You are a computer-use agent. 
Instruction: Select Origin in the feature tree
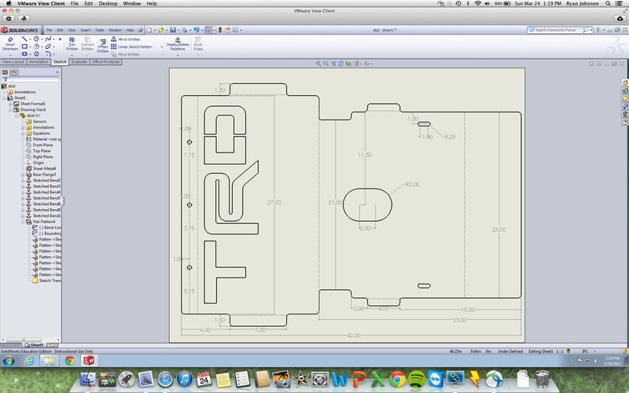pyautogui.click(x=35, y=163)
